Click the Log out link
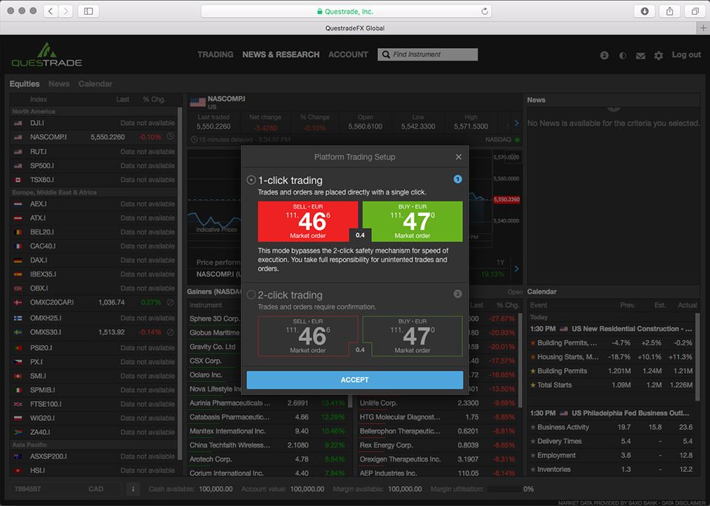This screenshot has height=506, width=710. [686, 55]
